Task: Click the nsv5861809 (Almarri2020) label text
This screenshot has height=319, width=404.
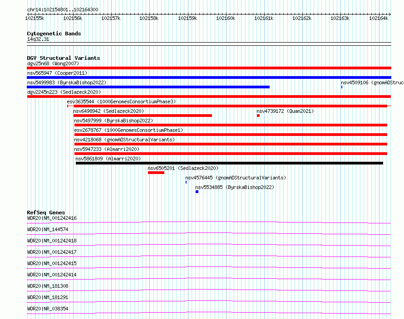Action: [108, 159]
